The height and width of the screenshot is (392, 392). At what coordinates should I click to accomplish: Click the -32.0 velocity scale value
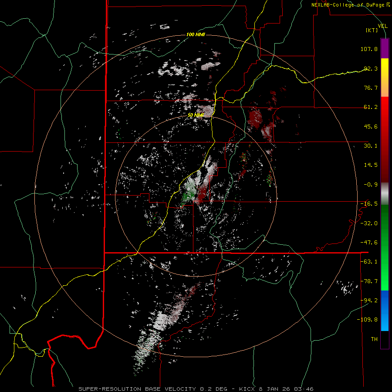click(x=369, y=223)
